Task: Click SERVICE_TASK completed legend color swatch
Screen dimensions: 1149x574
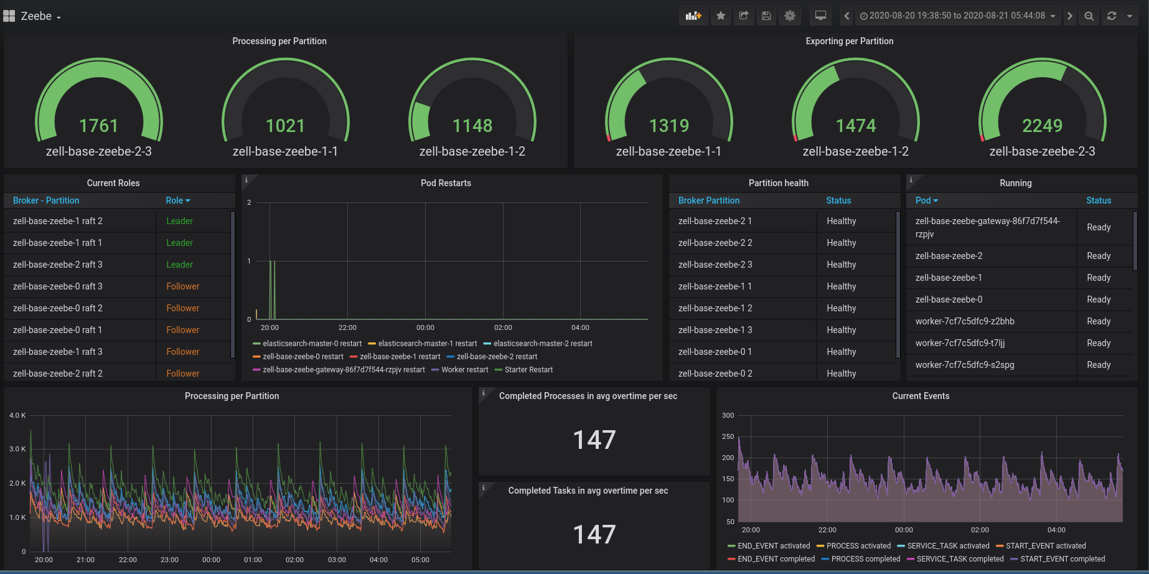Action: pos(911,559)
